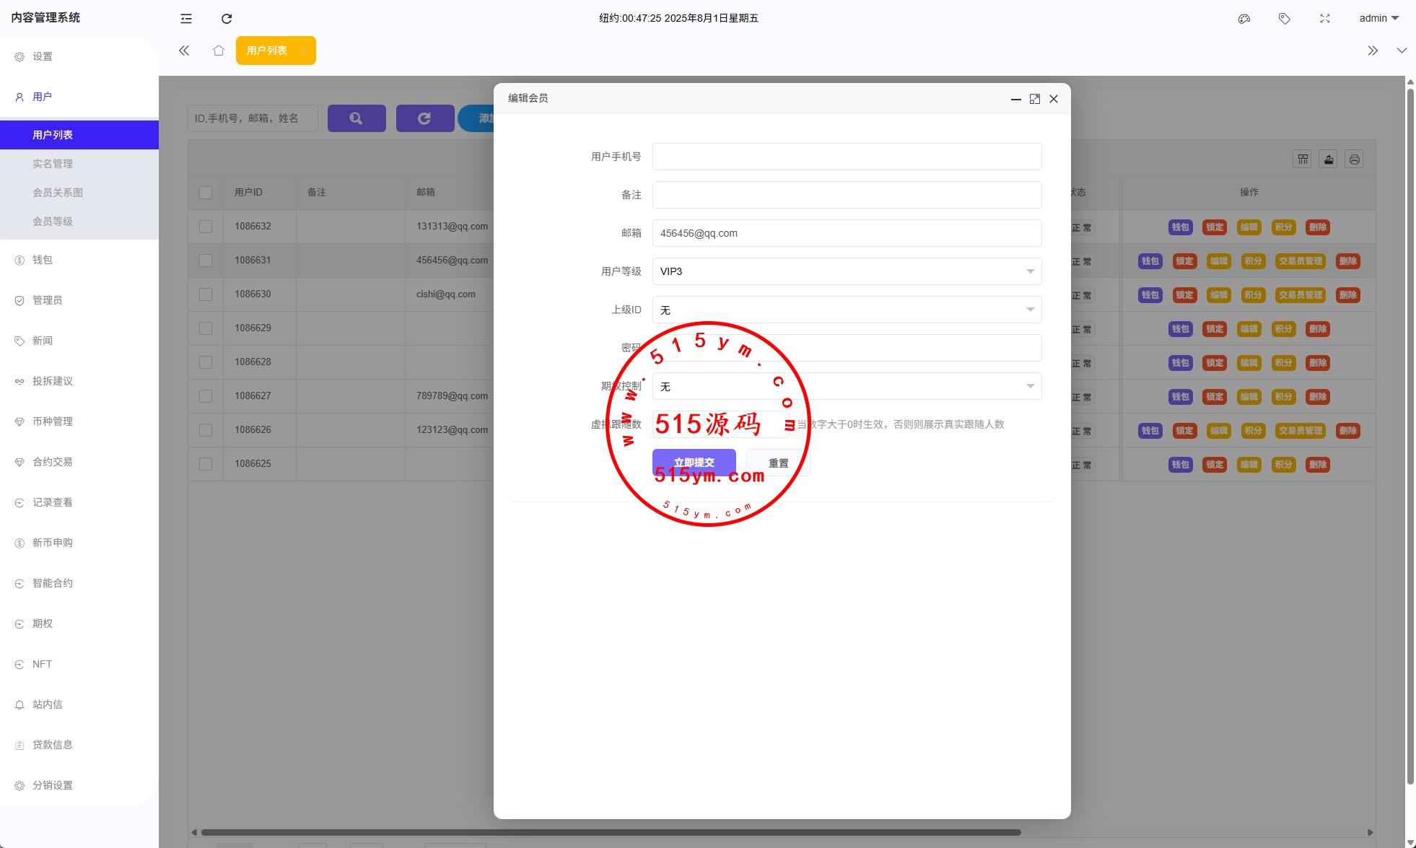
Task: Toggle select-all checkbox in table header
Action: coord(206,193)
